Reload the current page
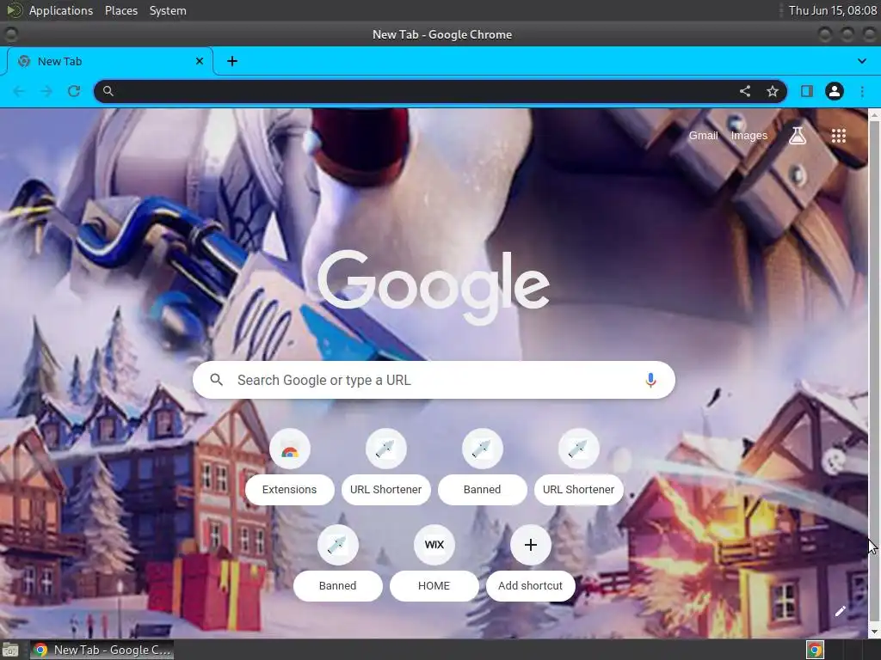The width and height of the screenshot is (881, 660). click(74, 91)
